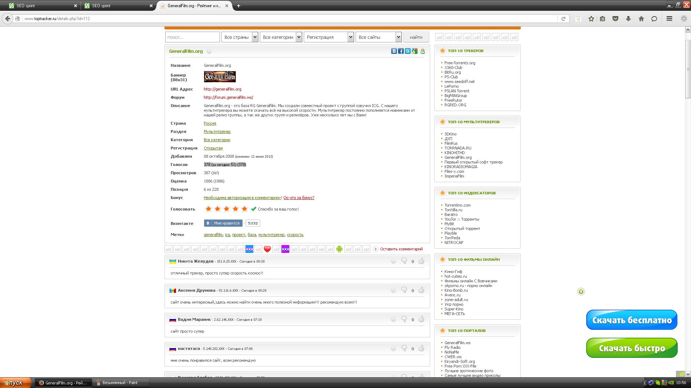
Task: Open the 'Регистрация' filter dropdown
Action: pyautogui.click(x=329, y=37)
